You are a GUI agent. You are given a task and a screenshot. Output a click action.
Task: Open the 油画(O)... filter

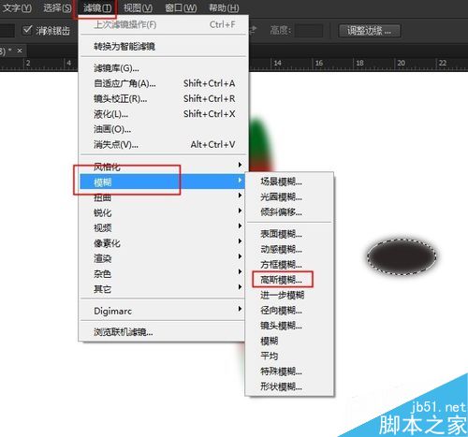163,129
